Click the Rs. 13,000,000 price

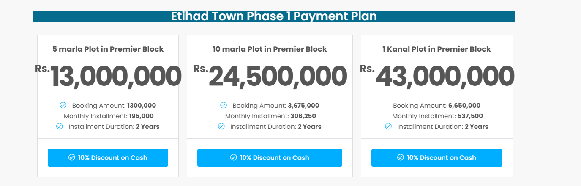tap(109, 77)
